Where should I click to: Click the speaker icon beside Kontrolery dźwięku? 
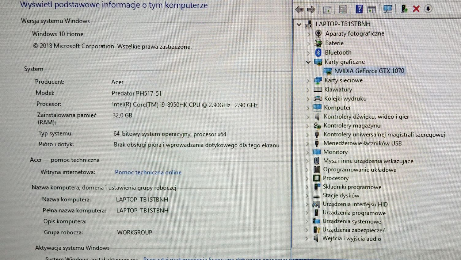pyautogui.click(x=317, y=117)
